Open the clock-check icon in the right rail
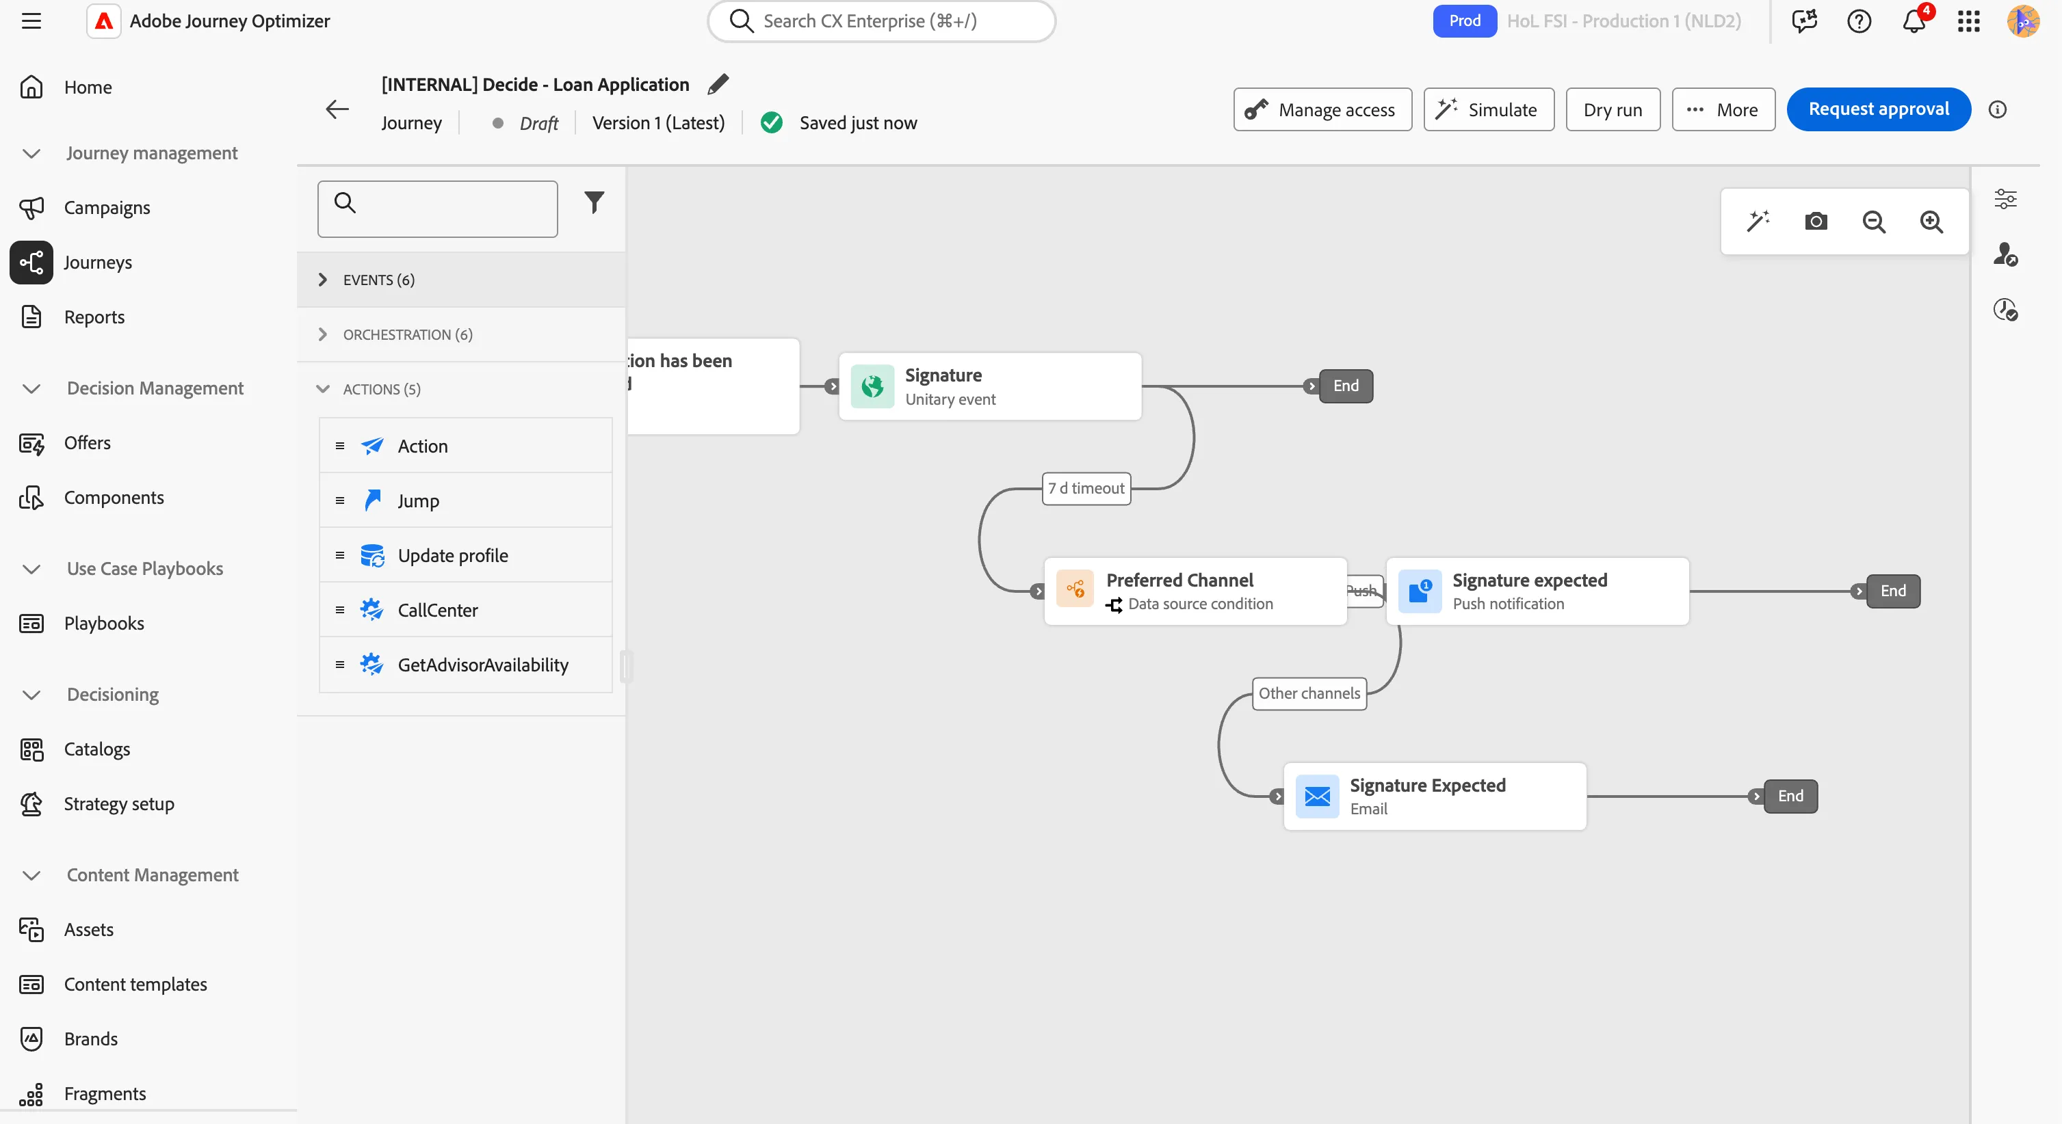 2005,310
